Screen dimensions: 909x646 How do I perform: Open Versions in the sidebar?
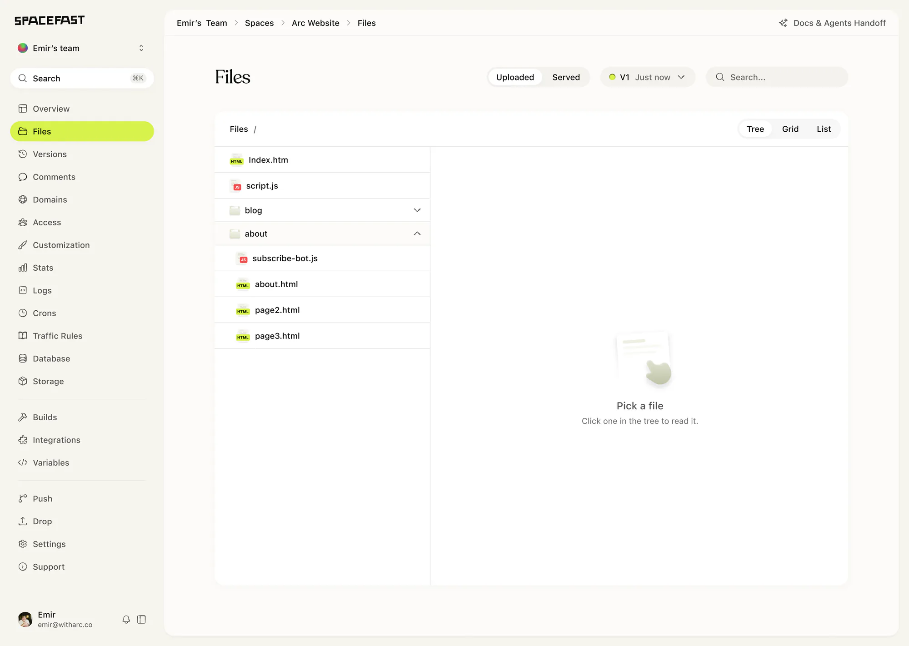click(82, 154)
